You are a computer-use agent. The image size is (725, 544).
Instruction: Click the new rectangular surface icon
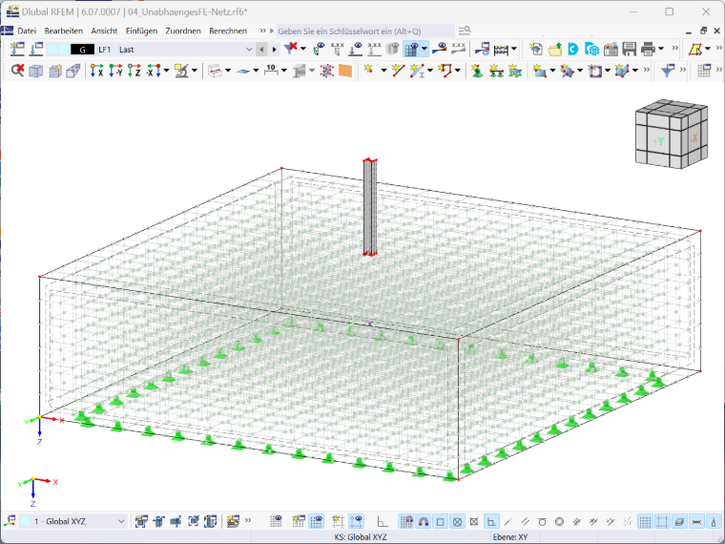[539, 71]
